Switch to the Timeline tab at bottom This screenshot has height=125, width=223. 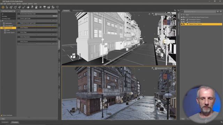click(x=15, y=122)
